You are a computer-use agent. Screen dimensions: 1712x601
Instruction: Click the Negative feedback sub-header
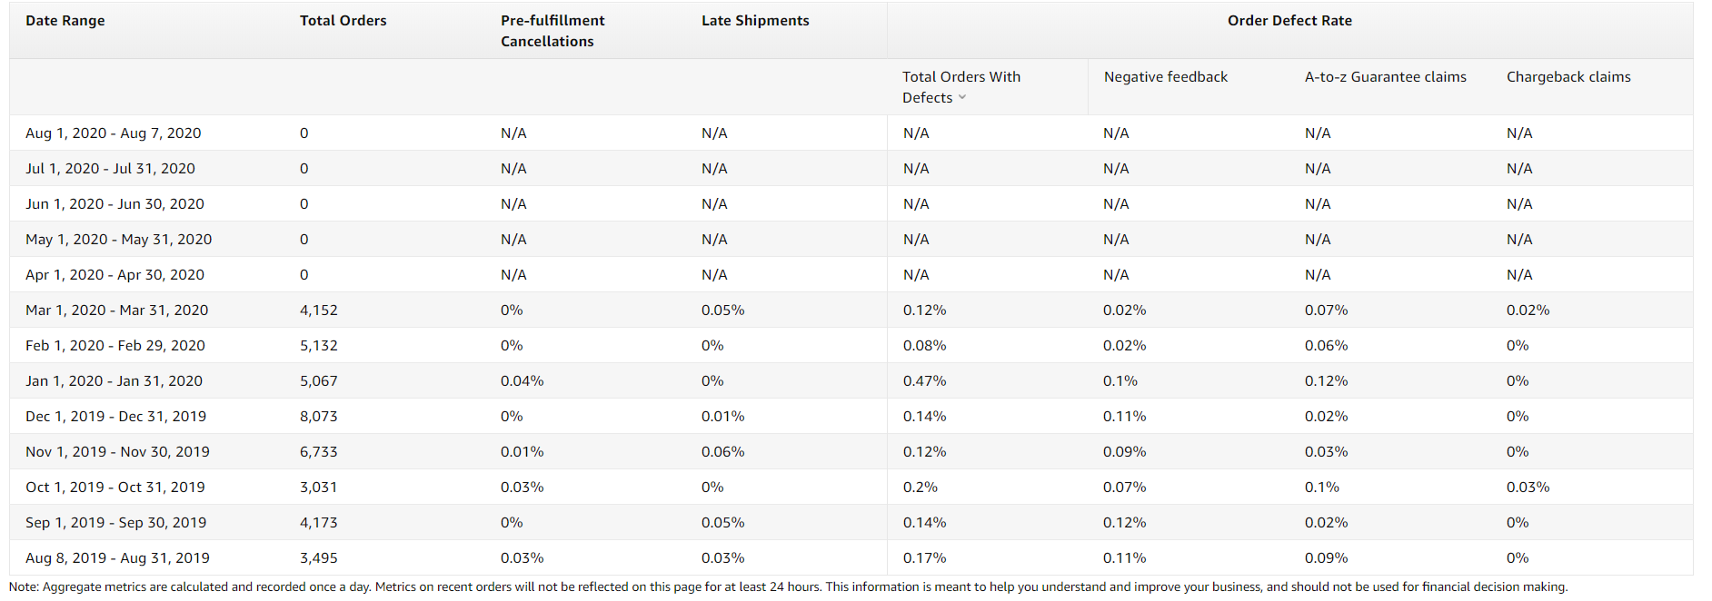(1166, 77)
